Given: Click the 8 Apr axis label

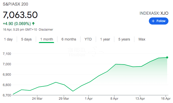Looking at the screenshot, I should 114,98.
